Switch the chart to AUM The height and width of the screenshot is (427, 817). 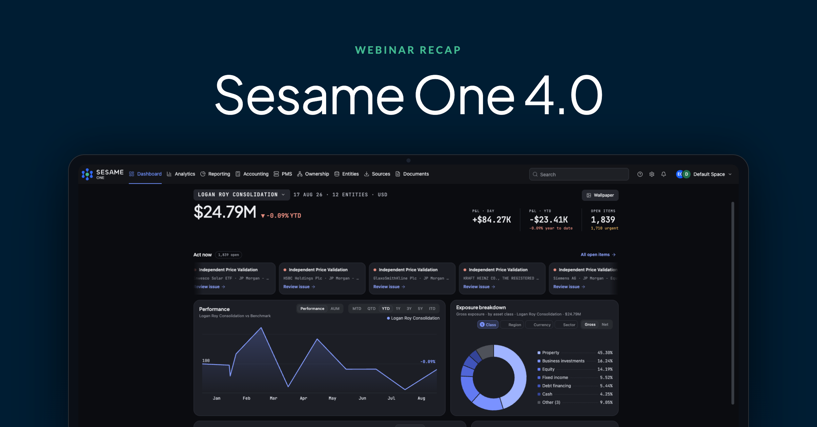(335, 309)
